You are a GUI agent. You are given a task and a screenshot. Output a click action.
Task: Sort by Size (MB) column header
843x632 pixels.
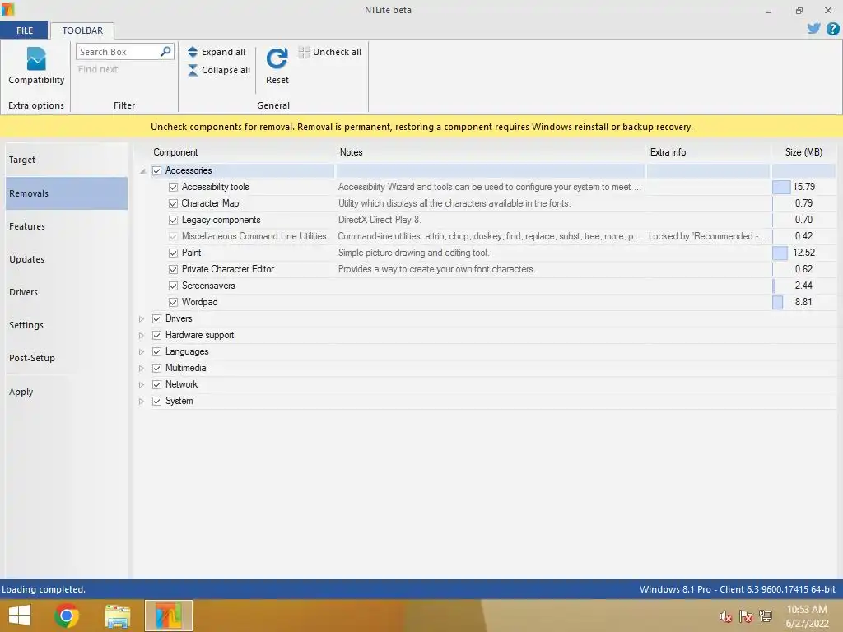point(803,152)
